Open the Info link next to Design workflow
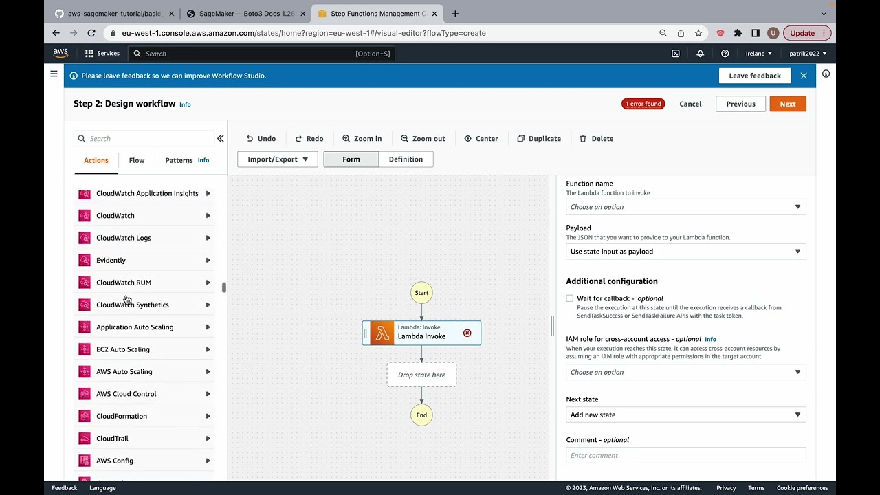This screenshot has width=880, height=495. tap(185, 104)
